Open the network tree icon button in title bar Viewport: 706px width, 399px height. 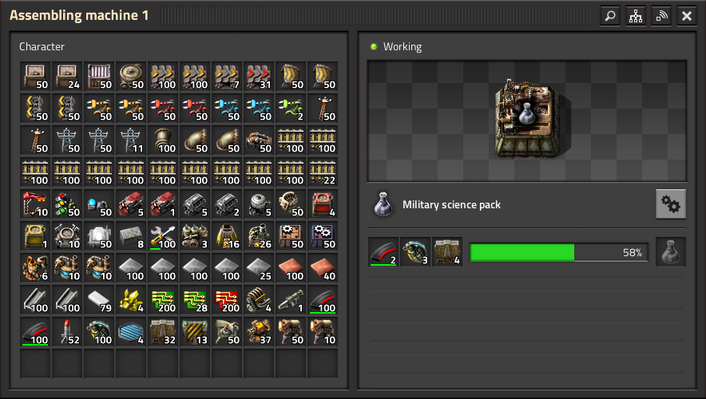(x=636, y=16)
